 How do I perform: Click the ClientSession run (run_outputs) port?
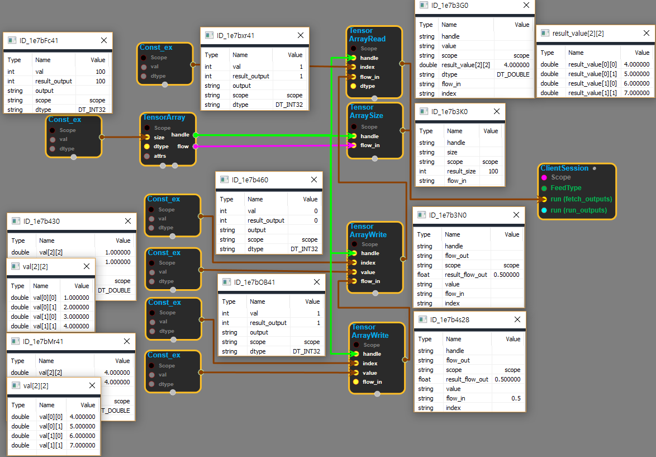(544, 210)
